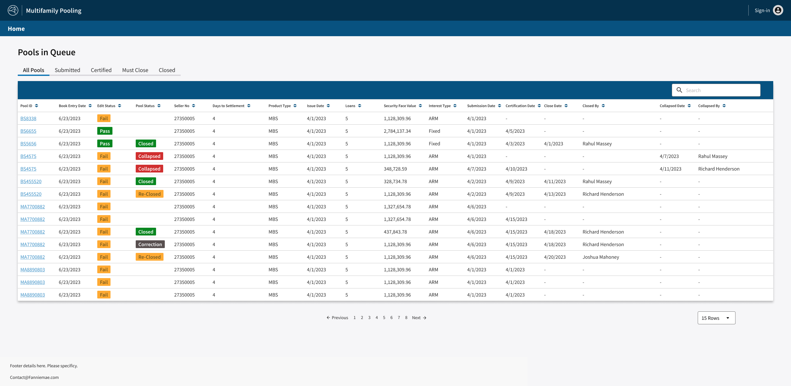Click in the Search input field
This screenshot has height=386, width=791.
[721, 90]
